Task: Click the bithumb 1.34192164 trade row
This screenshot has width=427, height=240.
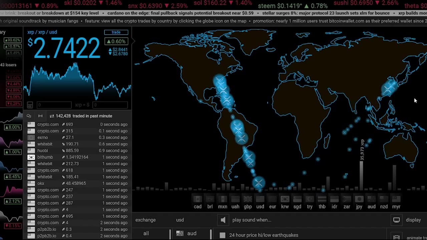Action: point(77,157)
